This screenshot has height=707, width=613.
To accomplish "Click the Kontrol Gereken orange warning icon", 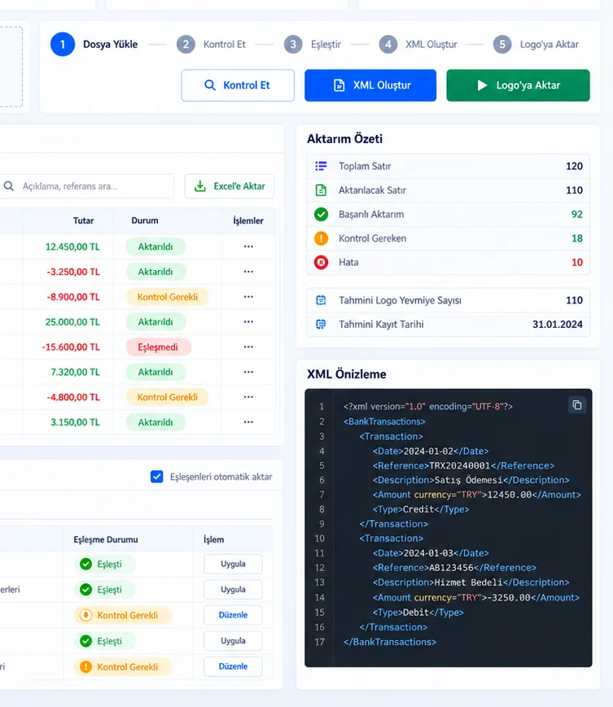I will [x=322, y=238].
